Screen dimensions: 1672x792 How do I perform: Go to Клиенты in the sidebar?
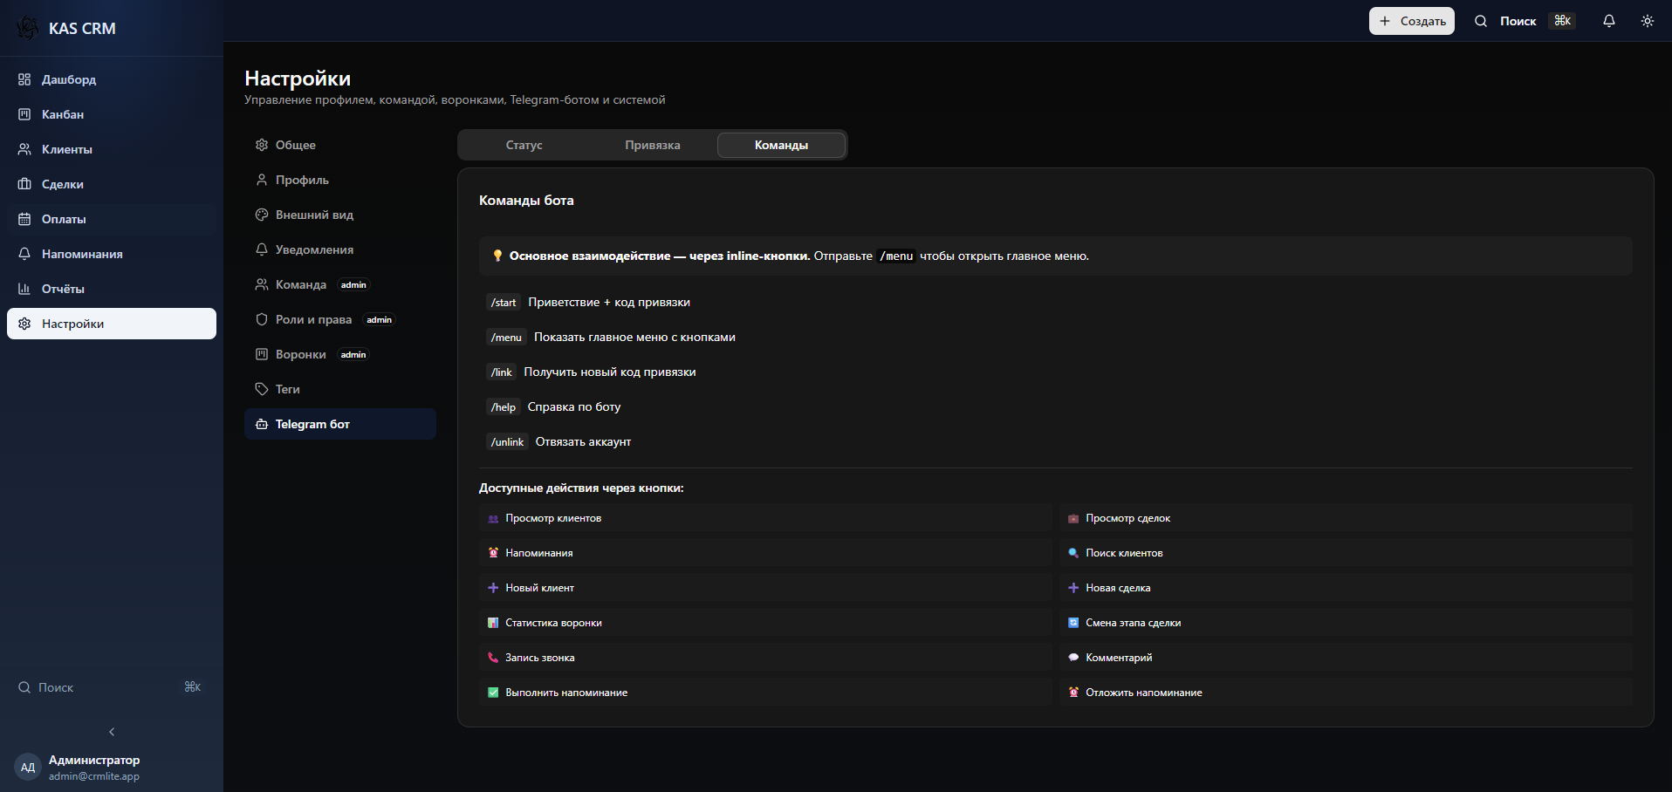[112, 149]
